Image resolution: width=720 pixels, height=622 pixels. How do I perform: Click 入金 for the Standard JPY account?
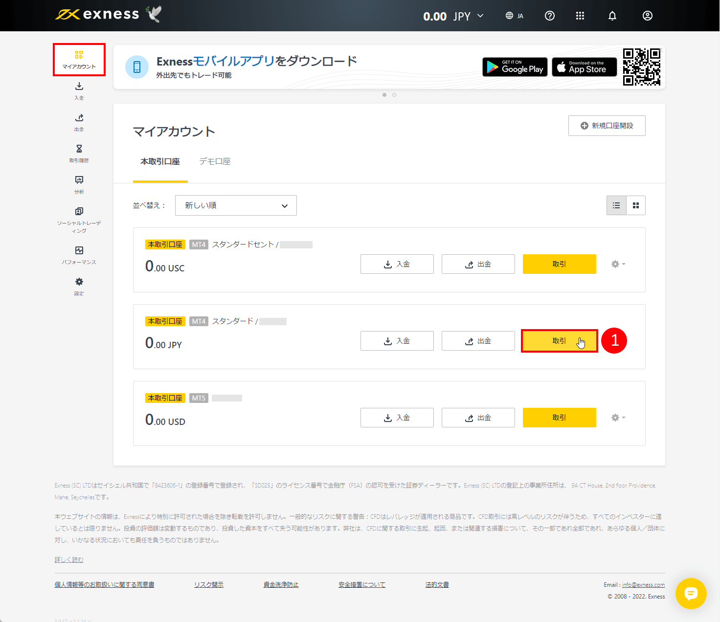click(x=397, y=341)
